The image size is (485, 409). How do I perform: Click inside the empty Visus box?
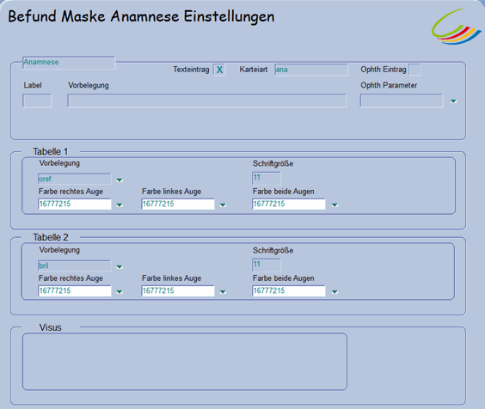185,362
